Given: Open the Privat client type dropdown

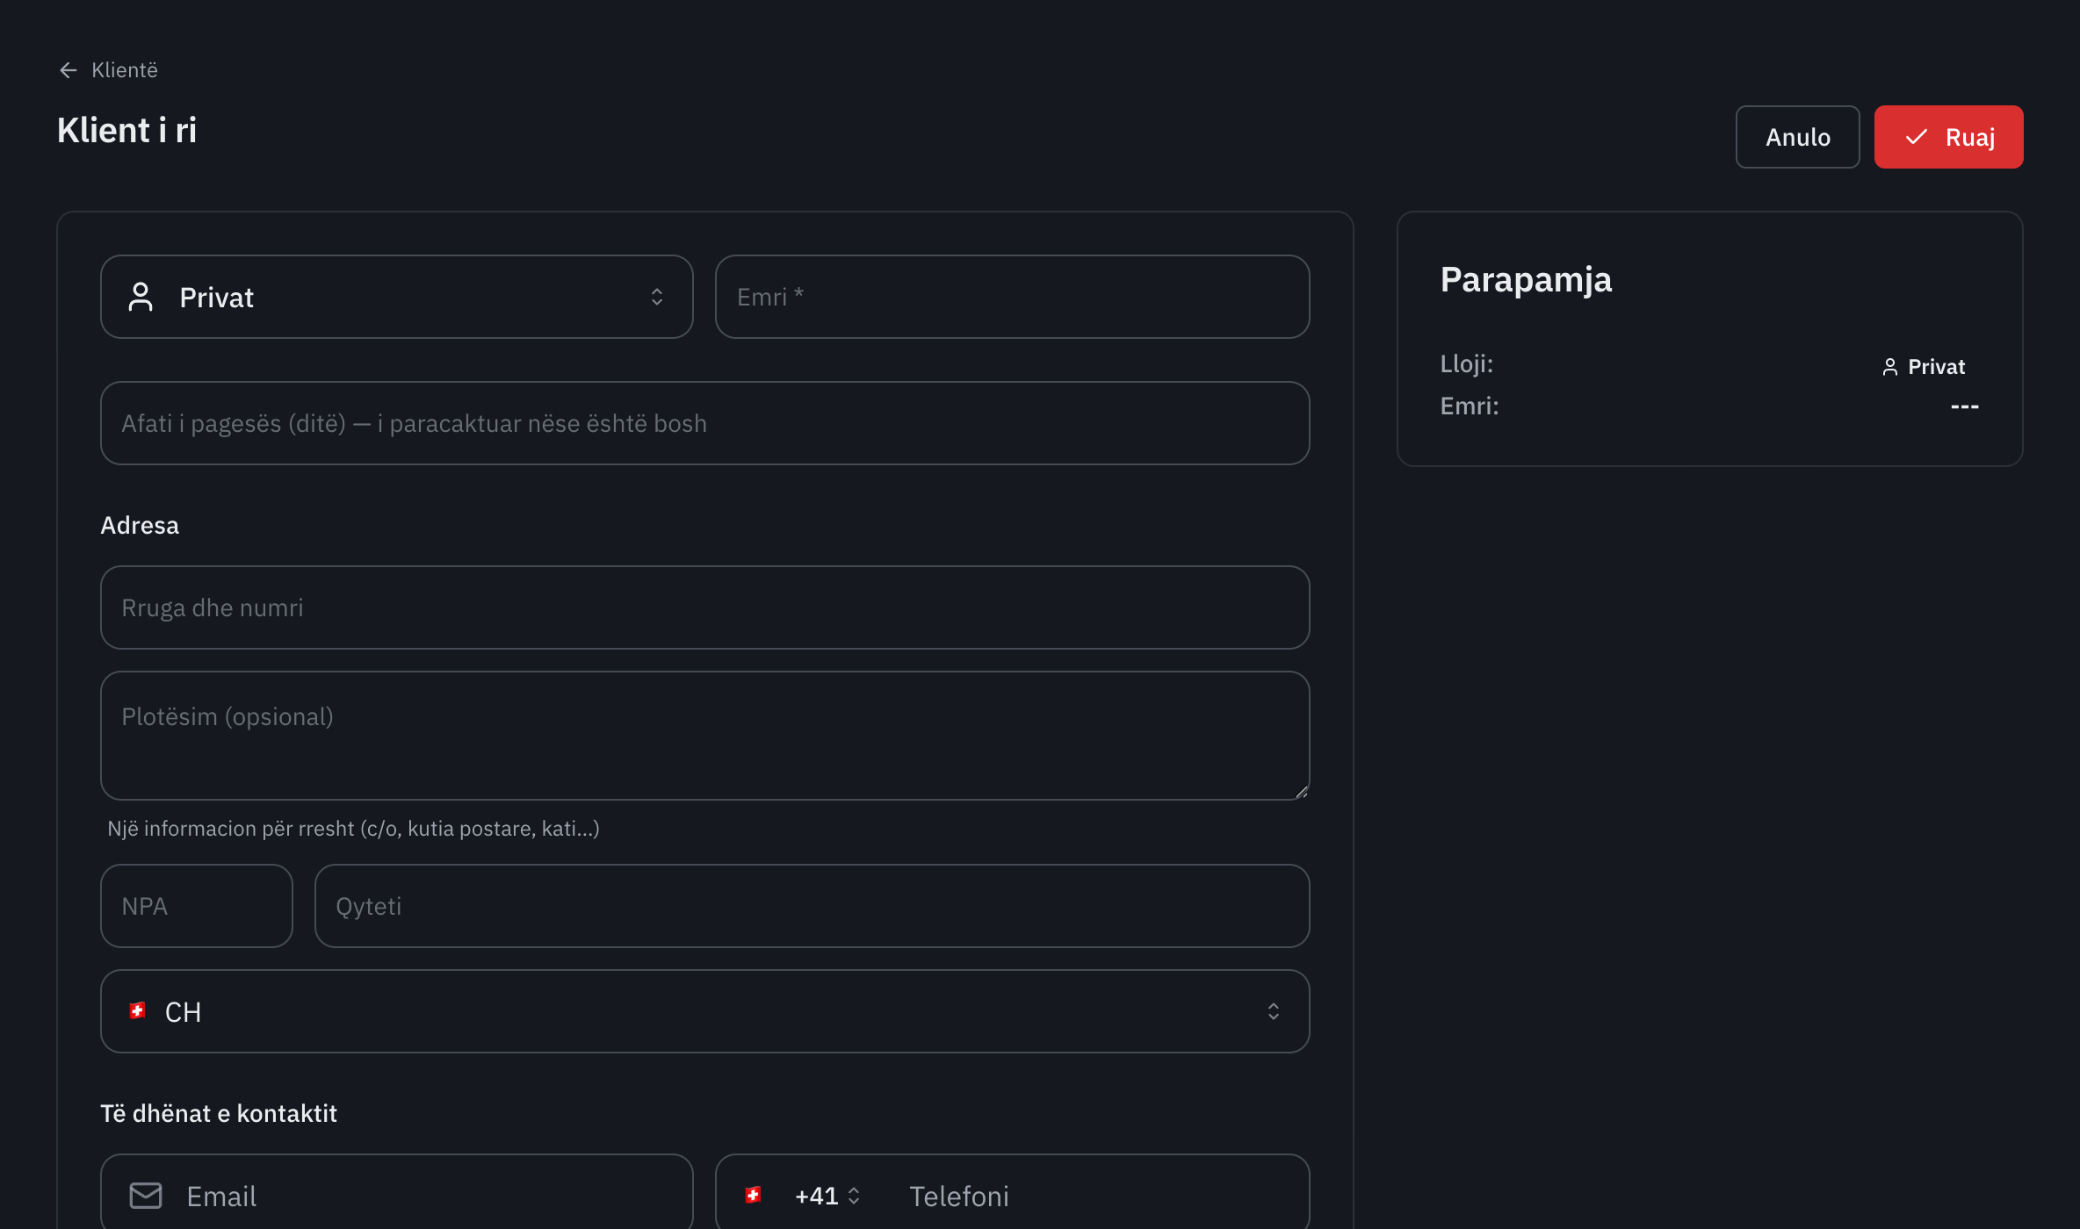Looking at the screenshot, I should [x=397, y=297].
